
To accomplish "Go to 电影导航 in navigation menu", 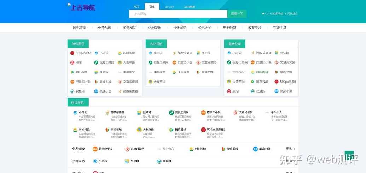I will [230, 28].
